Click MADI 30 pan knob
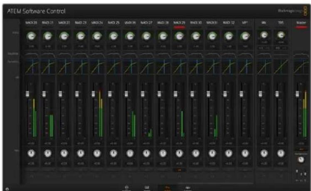The width and height of the screenshot is (311, 191). (x=196, y=153)
